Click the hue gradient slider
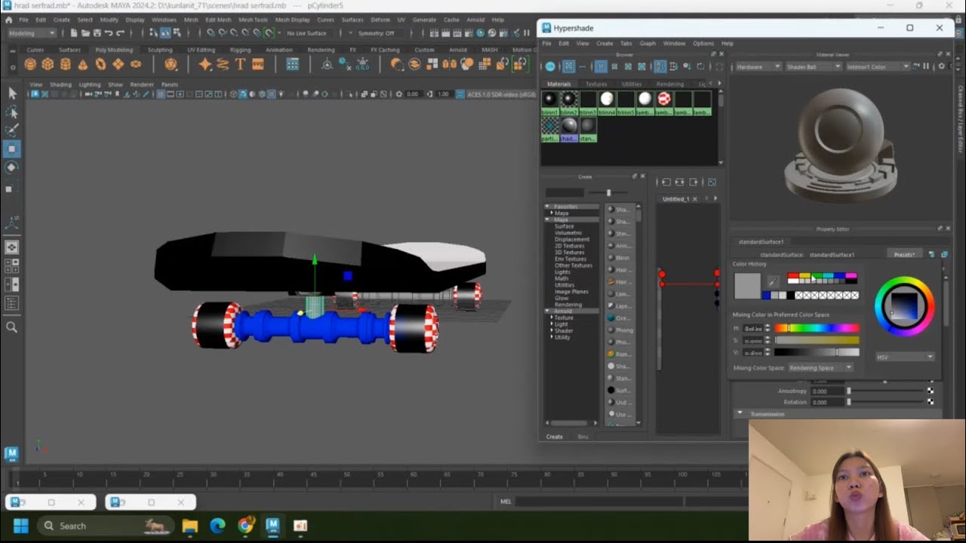The width and height of the screenshot is (966, 543). [817, 328]
